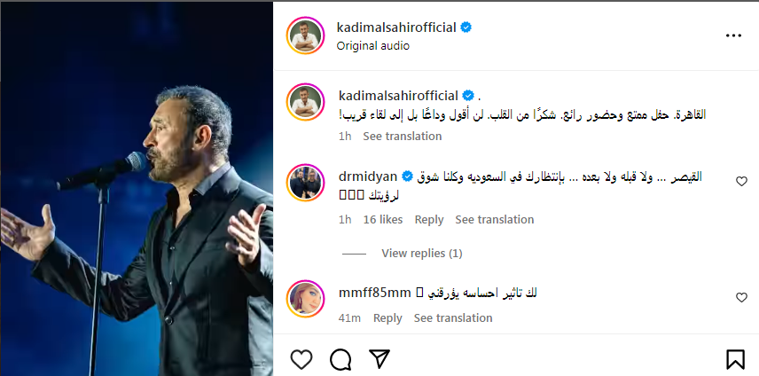Viewport: 759px width, 376px height.
Task: Open the mmff85mm commenter avatar
Action: coord(304,299)
